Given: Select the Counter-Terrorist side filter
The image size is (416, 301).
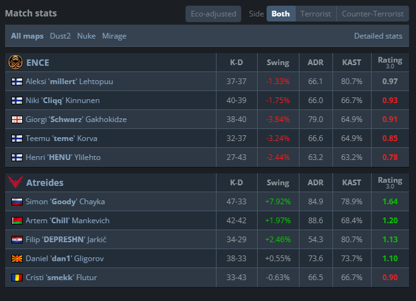Looking at the screenshot, I should tap(373, 14).
